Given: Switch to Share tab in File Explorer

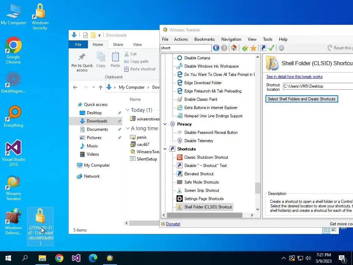Looking at the screenshot, I should point(118,45).
